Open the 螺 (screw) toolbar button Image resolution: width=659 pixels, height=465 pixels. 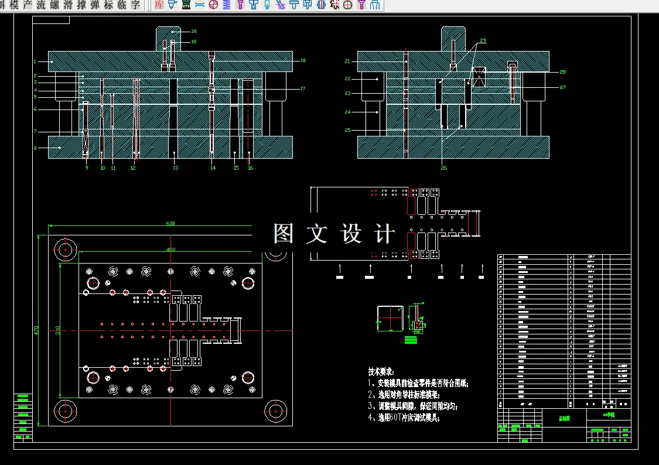54,5
